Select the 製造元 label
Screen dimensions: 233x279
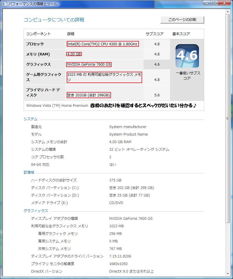[36, 127]
